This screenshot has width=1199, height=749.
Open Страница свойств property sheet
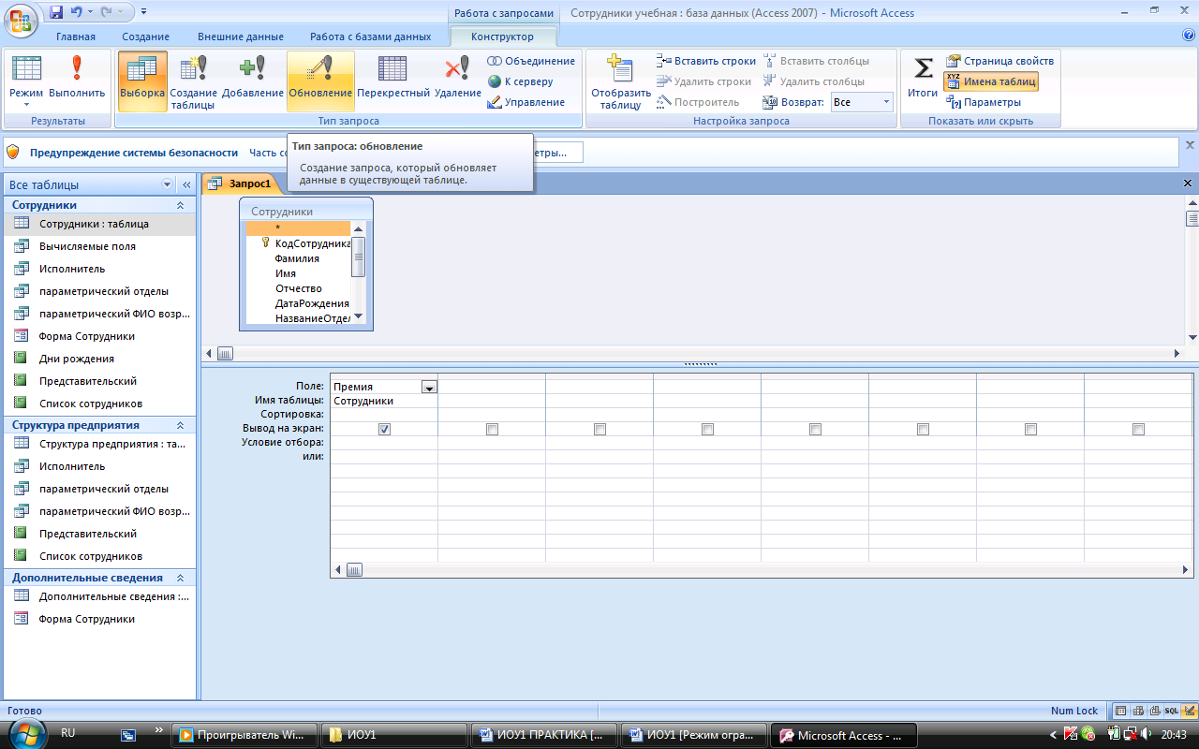click(x=999, y=61)
